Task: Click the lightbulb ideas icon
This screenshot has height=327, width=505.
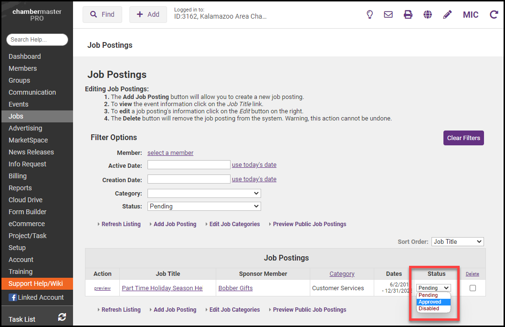Action: [369, 14]
